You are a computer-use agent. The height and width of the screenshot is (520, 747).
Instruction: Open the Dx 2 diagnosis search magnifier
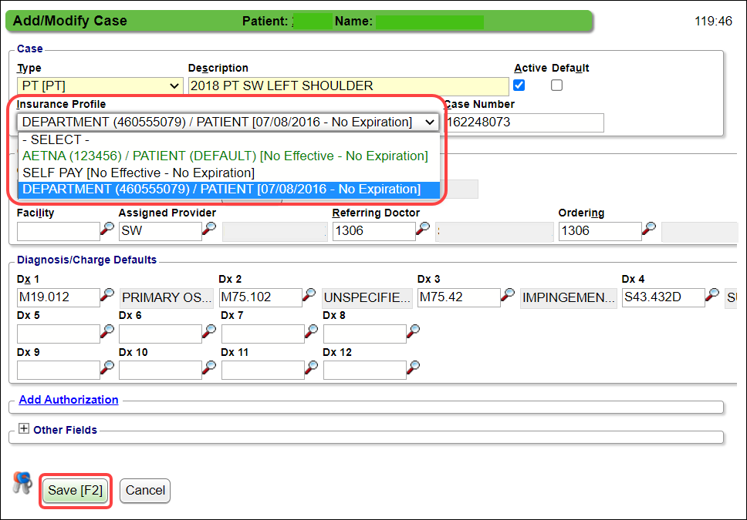(309, 295)
